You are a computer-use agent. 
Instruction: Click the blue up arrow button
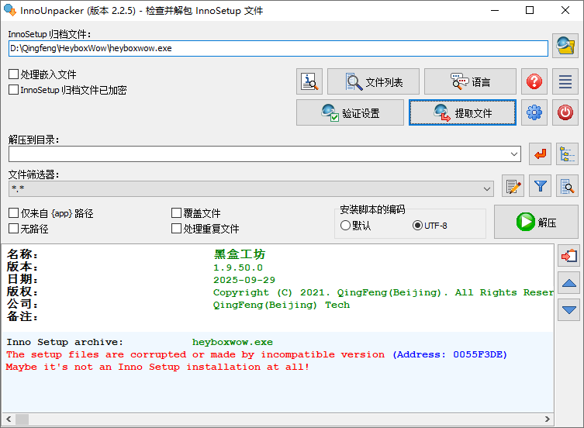568,283
